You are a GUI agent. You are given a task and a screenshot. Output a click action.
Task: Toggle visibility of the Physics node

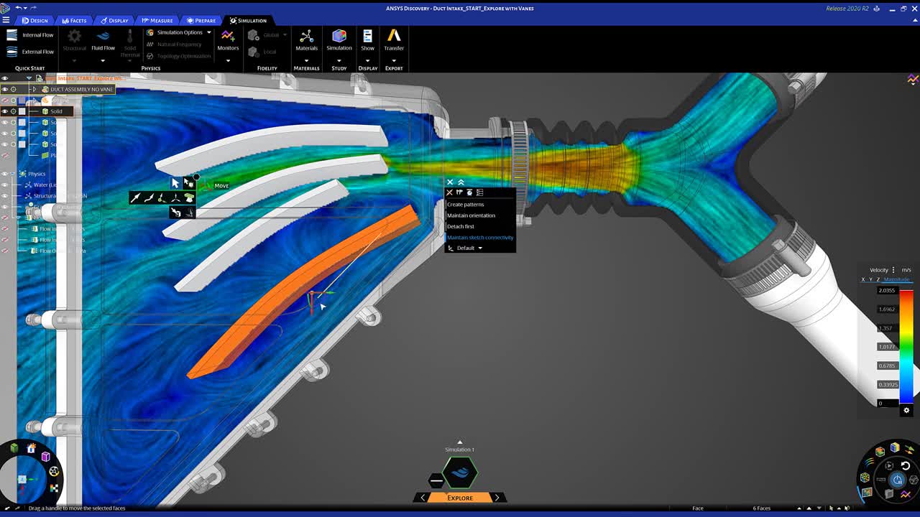4,174
